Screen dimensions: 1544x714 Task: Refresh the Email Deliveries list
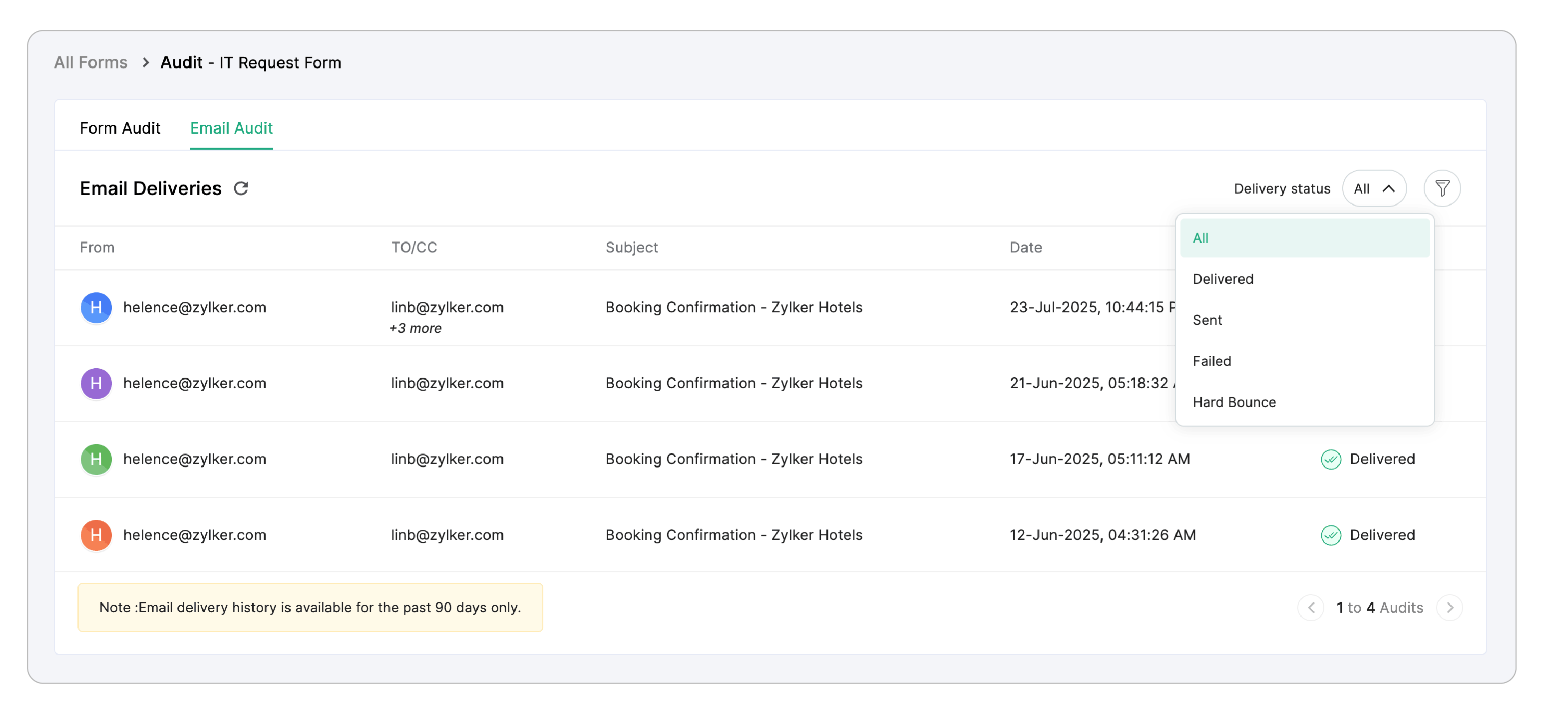pos(241,189)
